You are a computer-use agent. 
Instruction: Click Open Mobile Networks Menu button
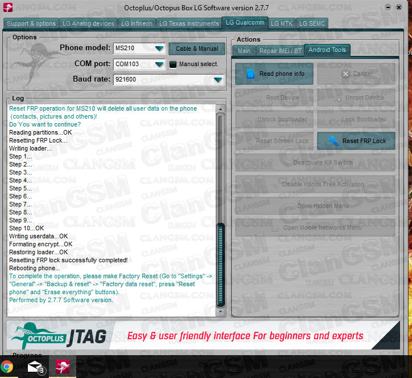tap(315, 227)
